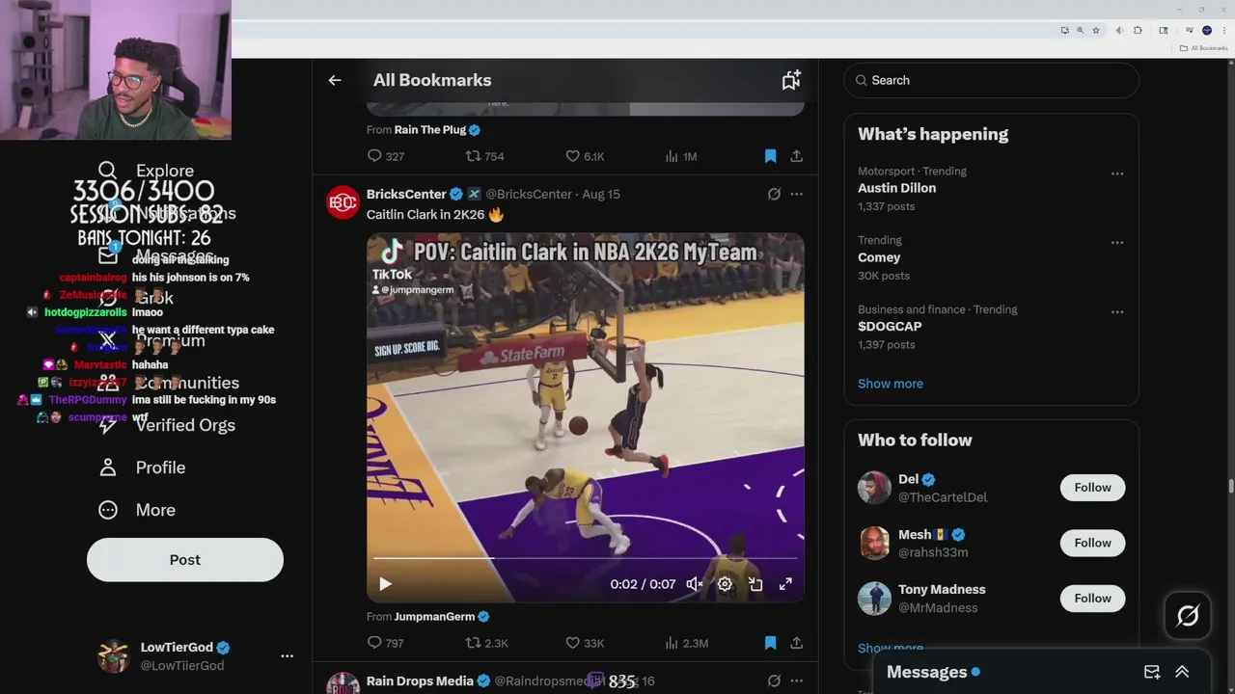Remove bookmark on the Rain The Plug post

[770, 156]
